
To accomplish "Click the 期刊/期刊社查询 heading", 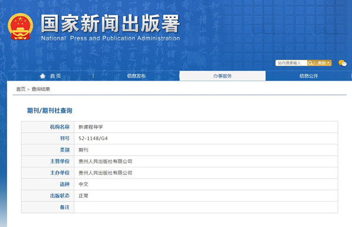I will 50,111.
